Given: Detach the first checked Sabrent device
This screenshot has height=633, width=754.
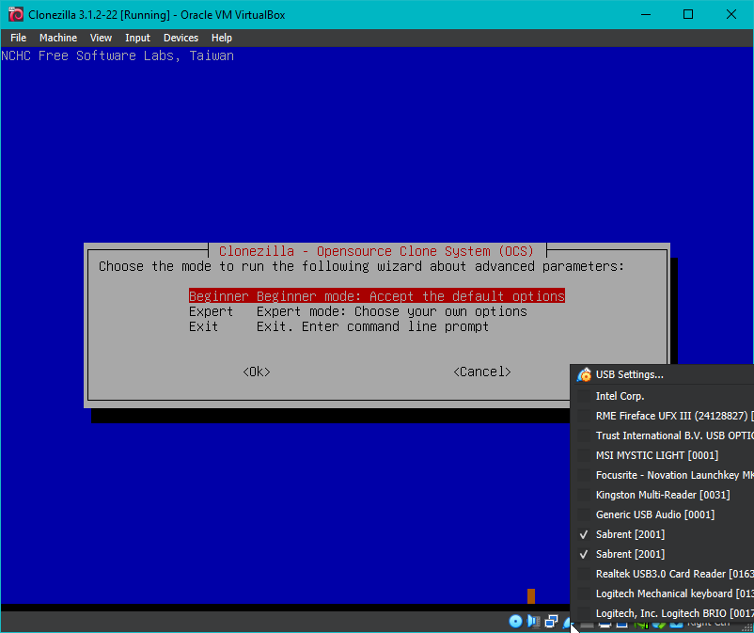Looking at the screenshot, I should 630,534.
